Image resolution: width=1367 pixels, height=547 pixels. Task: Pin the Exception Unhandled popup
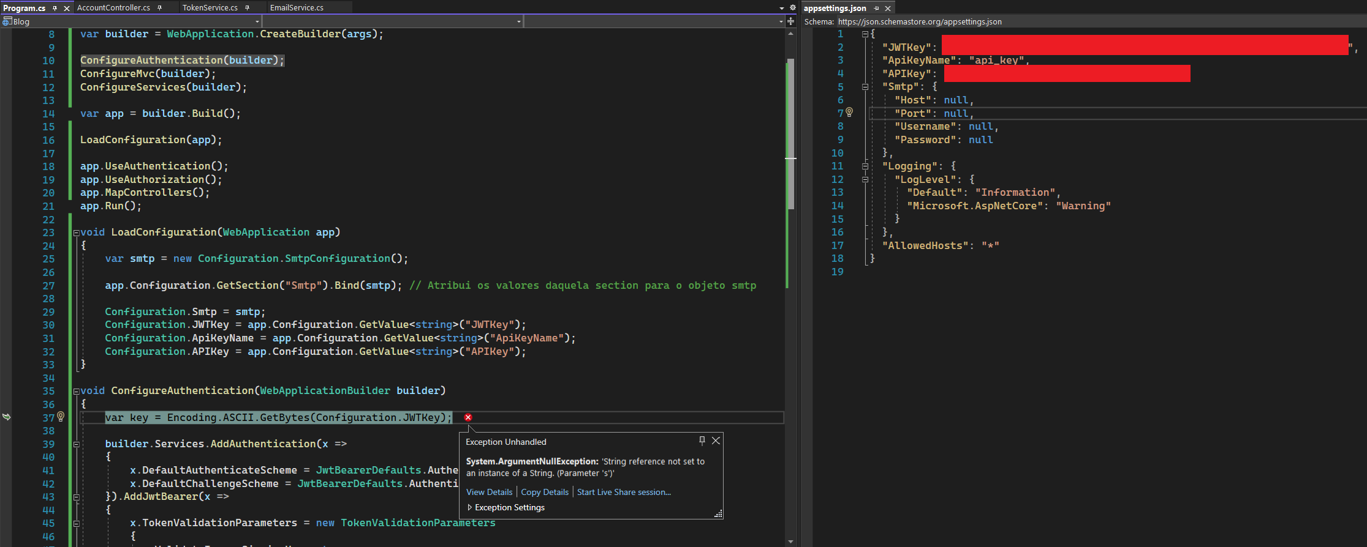pos(702,441)
